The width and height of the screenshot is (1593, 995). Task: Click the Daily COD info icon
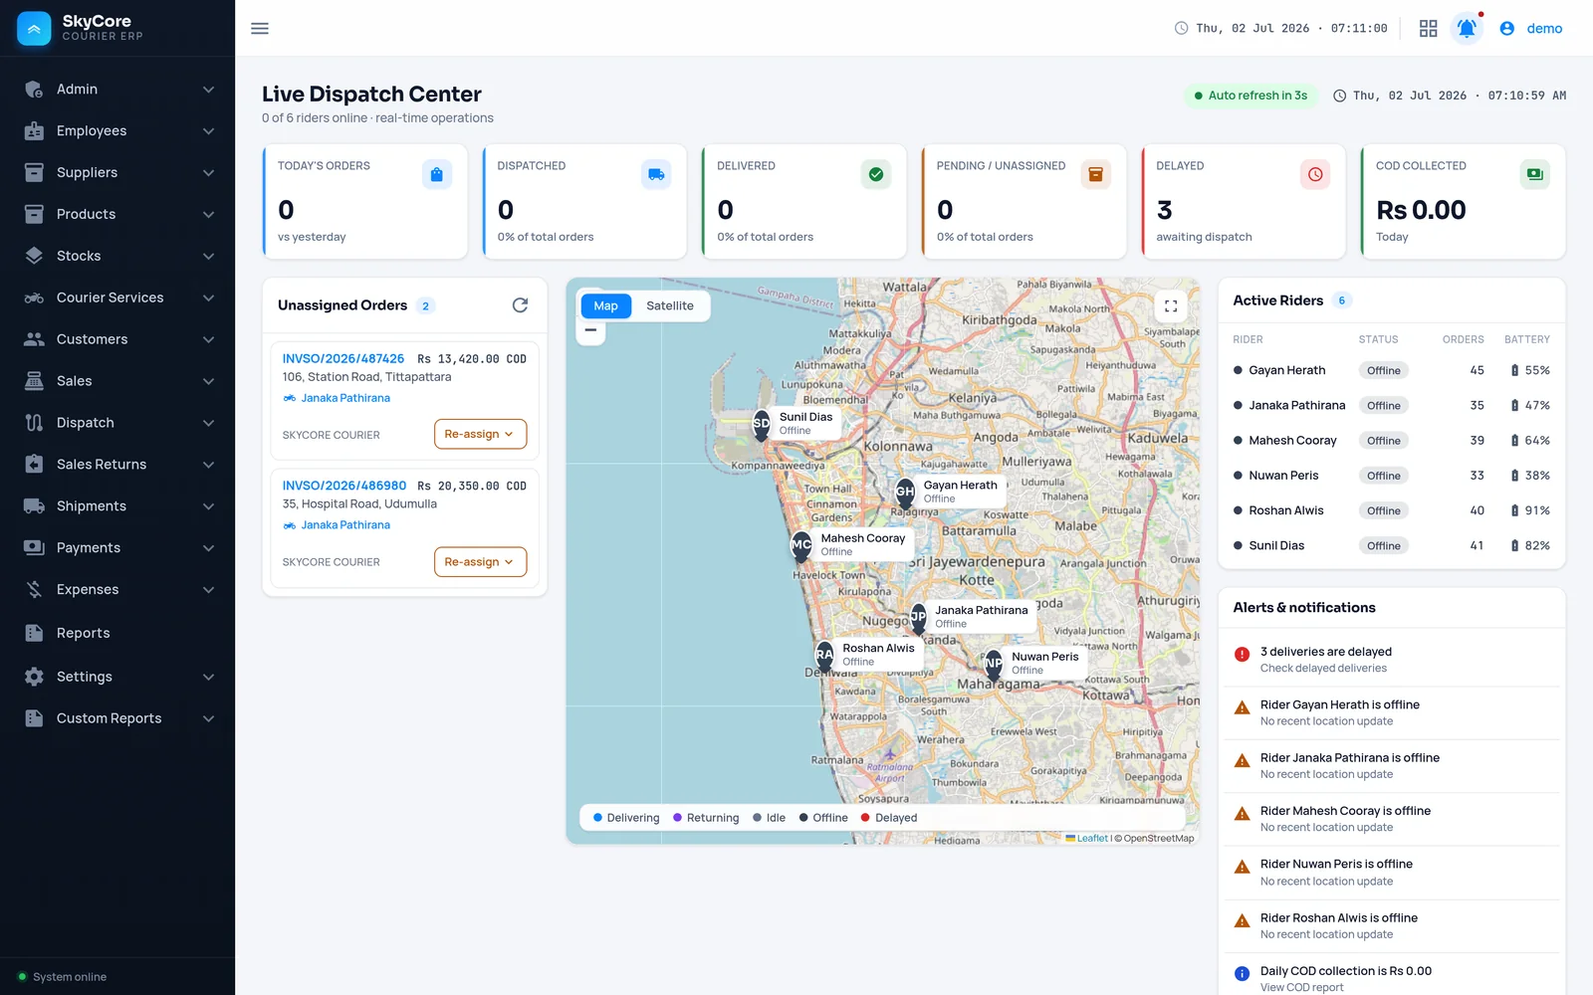pyautogui.click(x=1242, y=974)
